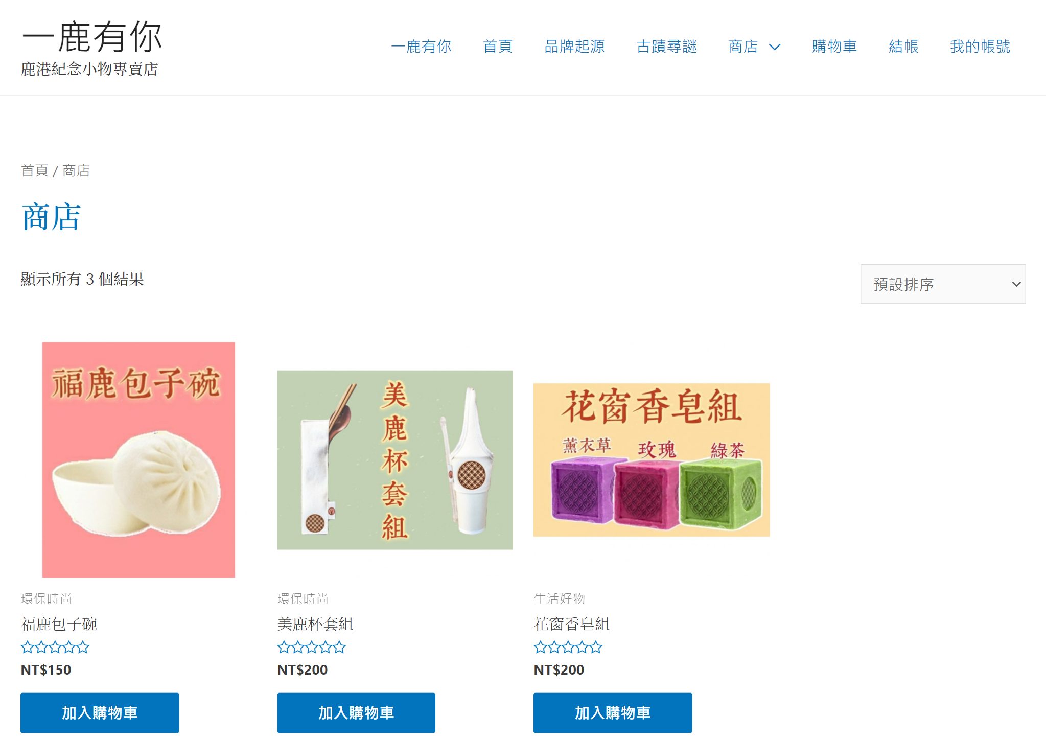The width and height of the screenshot is (1046, 739).
Task: Go to 結帳 checkout page
Action: tap(903, 47)
